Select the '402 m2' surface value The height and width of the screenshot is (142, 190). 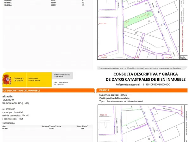(124, 95)
